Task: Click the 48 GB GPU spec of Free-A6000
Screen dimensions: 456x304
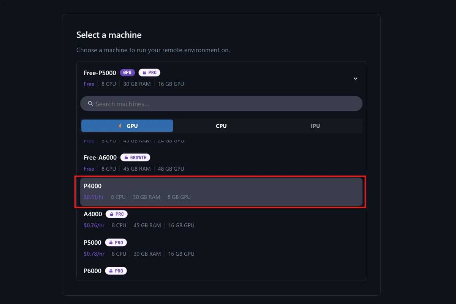Action: tap(171, 169)
